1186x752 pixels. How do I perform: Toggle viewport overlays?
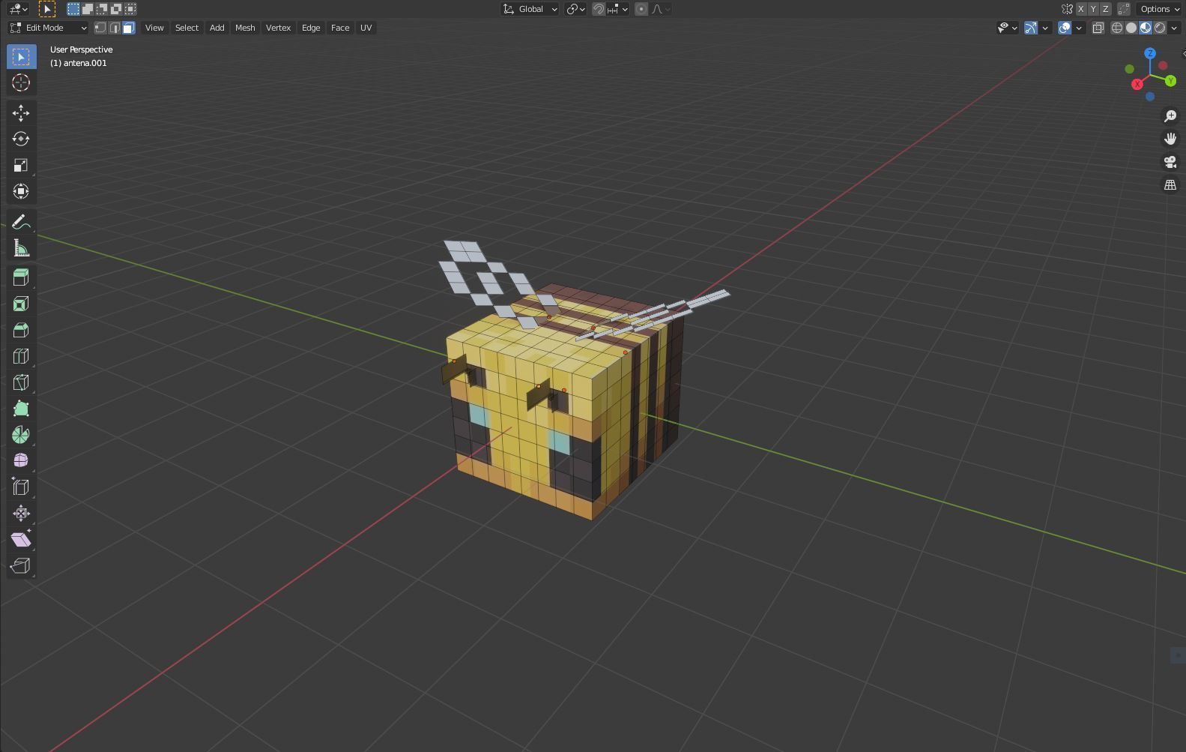(1065, 28)
